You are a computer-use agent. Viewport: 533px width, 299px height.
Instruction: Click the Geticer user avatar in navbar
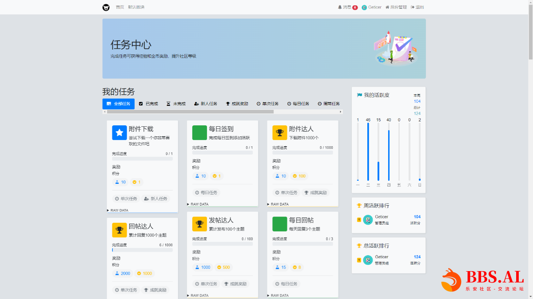[x=364, y=7]
